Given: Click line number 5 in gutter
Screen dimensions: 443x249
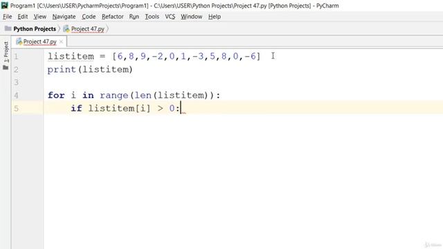Looking at the screenshot, I should coord(16,109).
